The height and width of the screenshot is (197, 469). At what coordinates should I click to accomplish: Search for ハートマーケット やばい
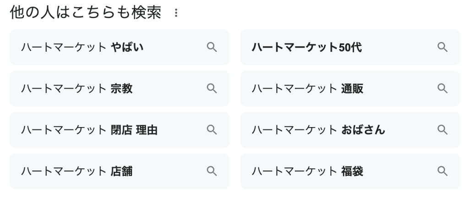[x=120, y=47]
